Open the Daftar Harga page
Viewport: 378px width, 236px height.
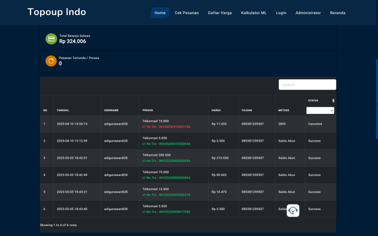pos(220,13)
